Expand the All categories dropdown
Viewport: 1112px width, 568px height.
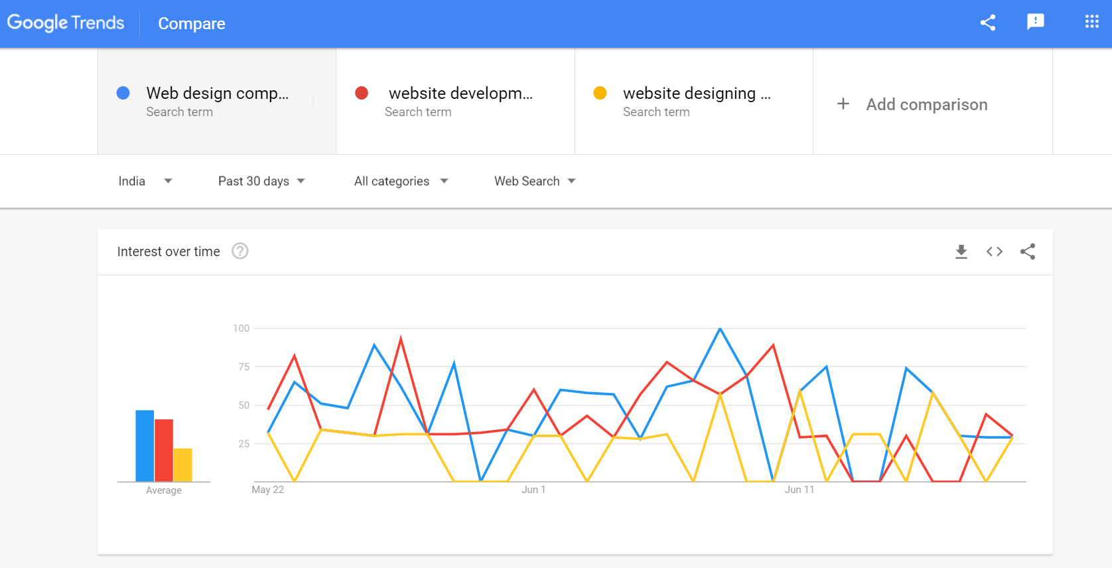click(x=401, y=181)
